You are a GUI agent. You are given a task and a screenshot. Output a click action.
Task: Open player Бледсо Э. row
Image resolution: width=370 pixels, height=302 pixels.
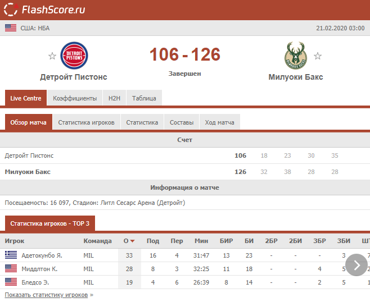pyautogui.click(x=185, y=282)
